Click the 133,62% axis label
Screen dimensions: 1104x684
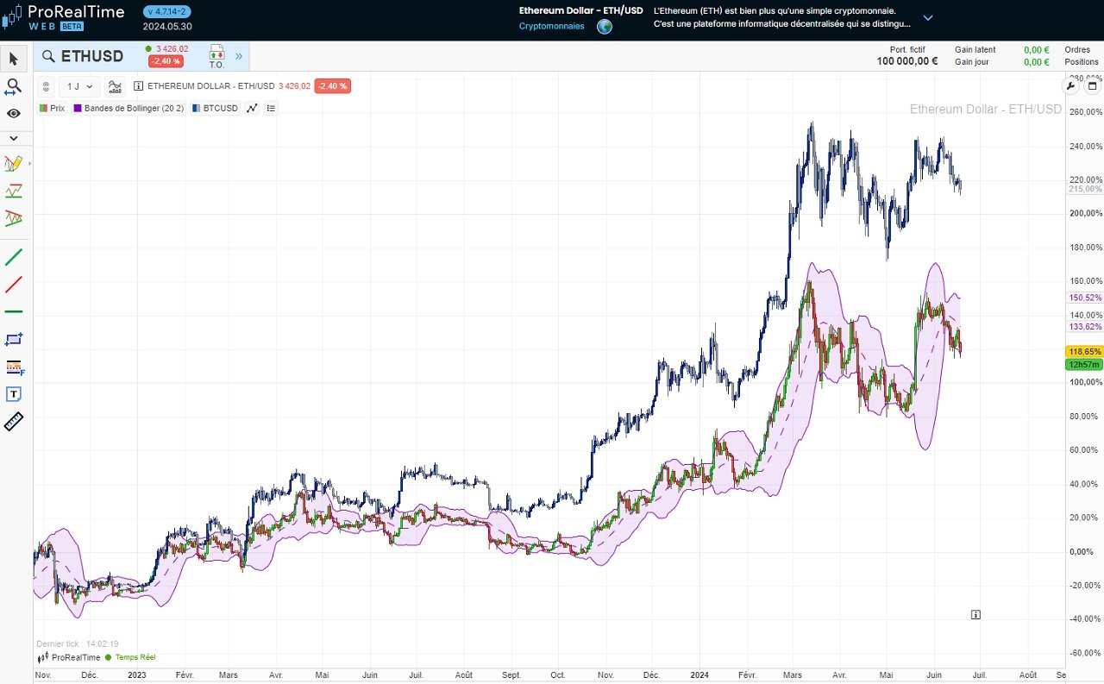point(1085,327)
